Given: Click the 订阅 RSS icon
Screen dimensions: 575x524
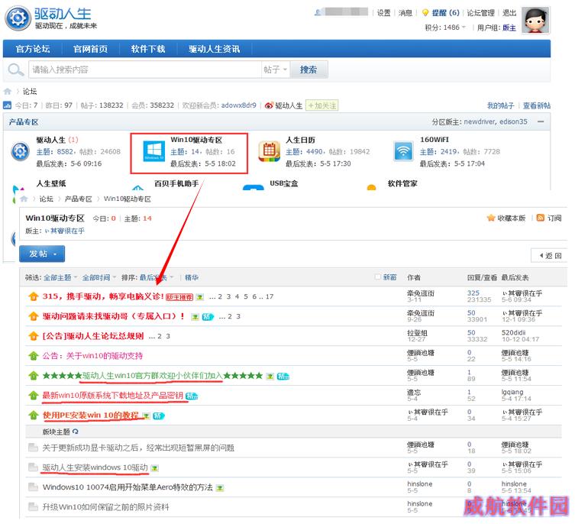Looking at the screenshot, I should click(540, 218).
